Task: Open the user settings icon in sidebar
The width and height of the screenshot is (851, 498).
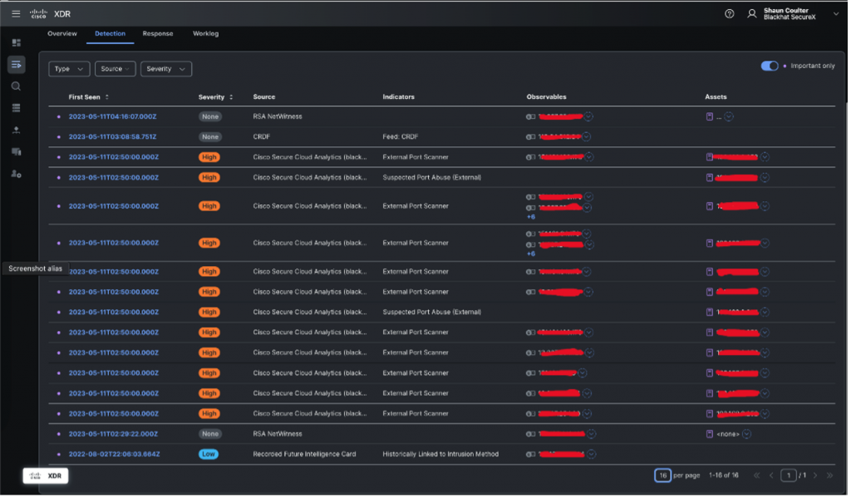Action: [16, 174]
